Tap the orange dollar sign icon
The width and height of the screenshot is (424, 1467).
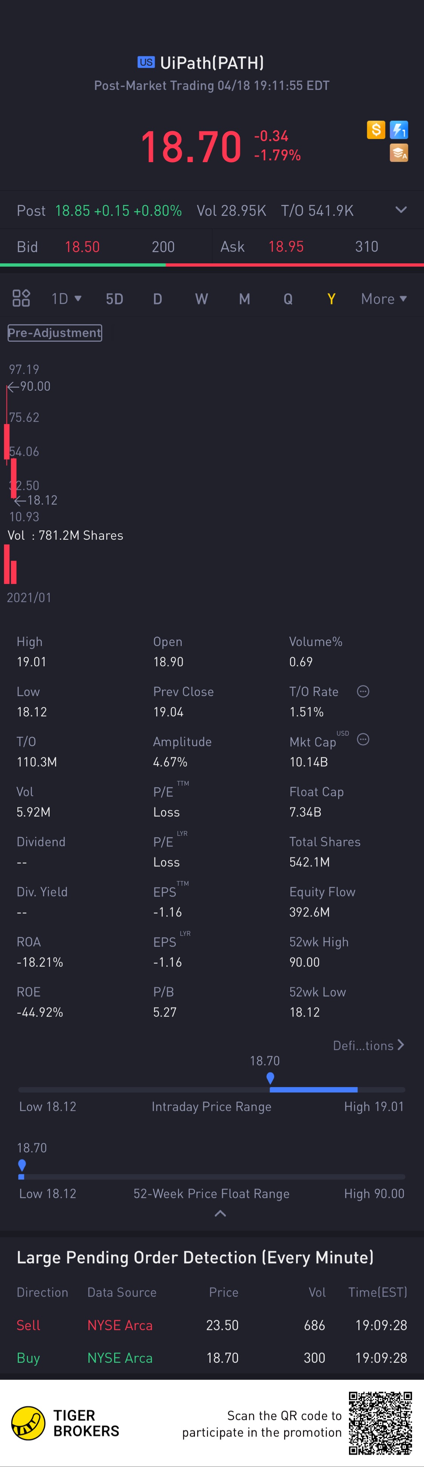click(376, 130)
